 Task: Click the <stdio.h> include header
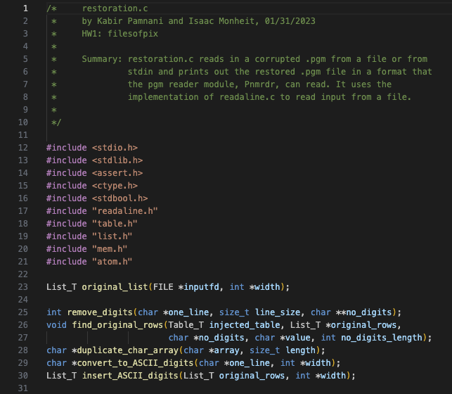click(x=115, y=148)
